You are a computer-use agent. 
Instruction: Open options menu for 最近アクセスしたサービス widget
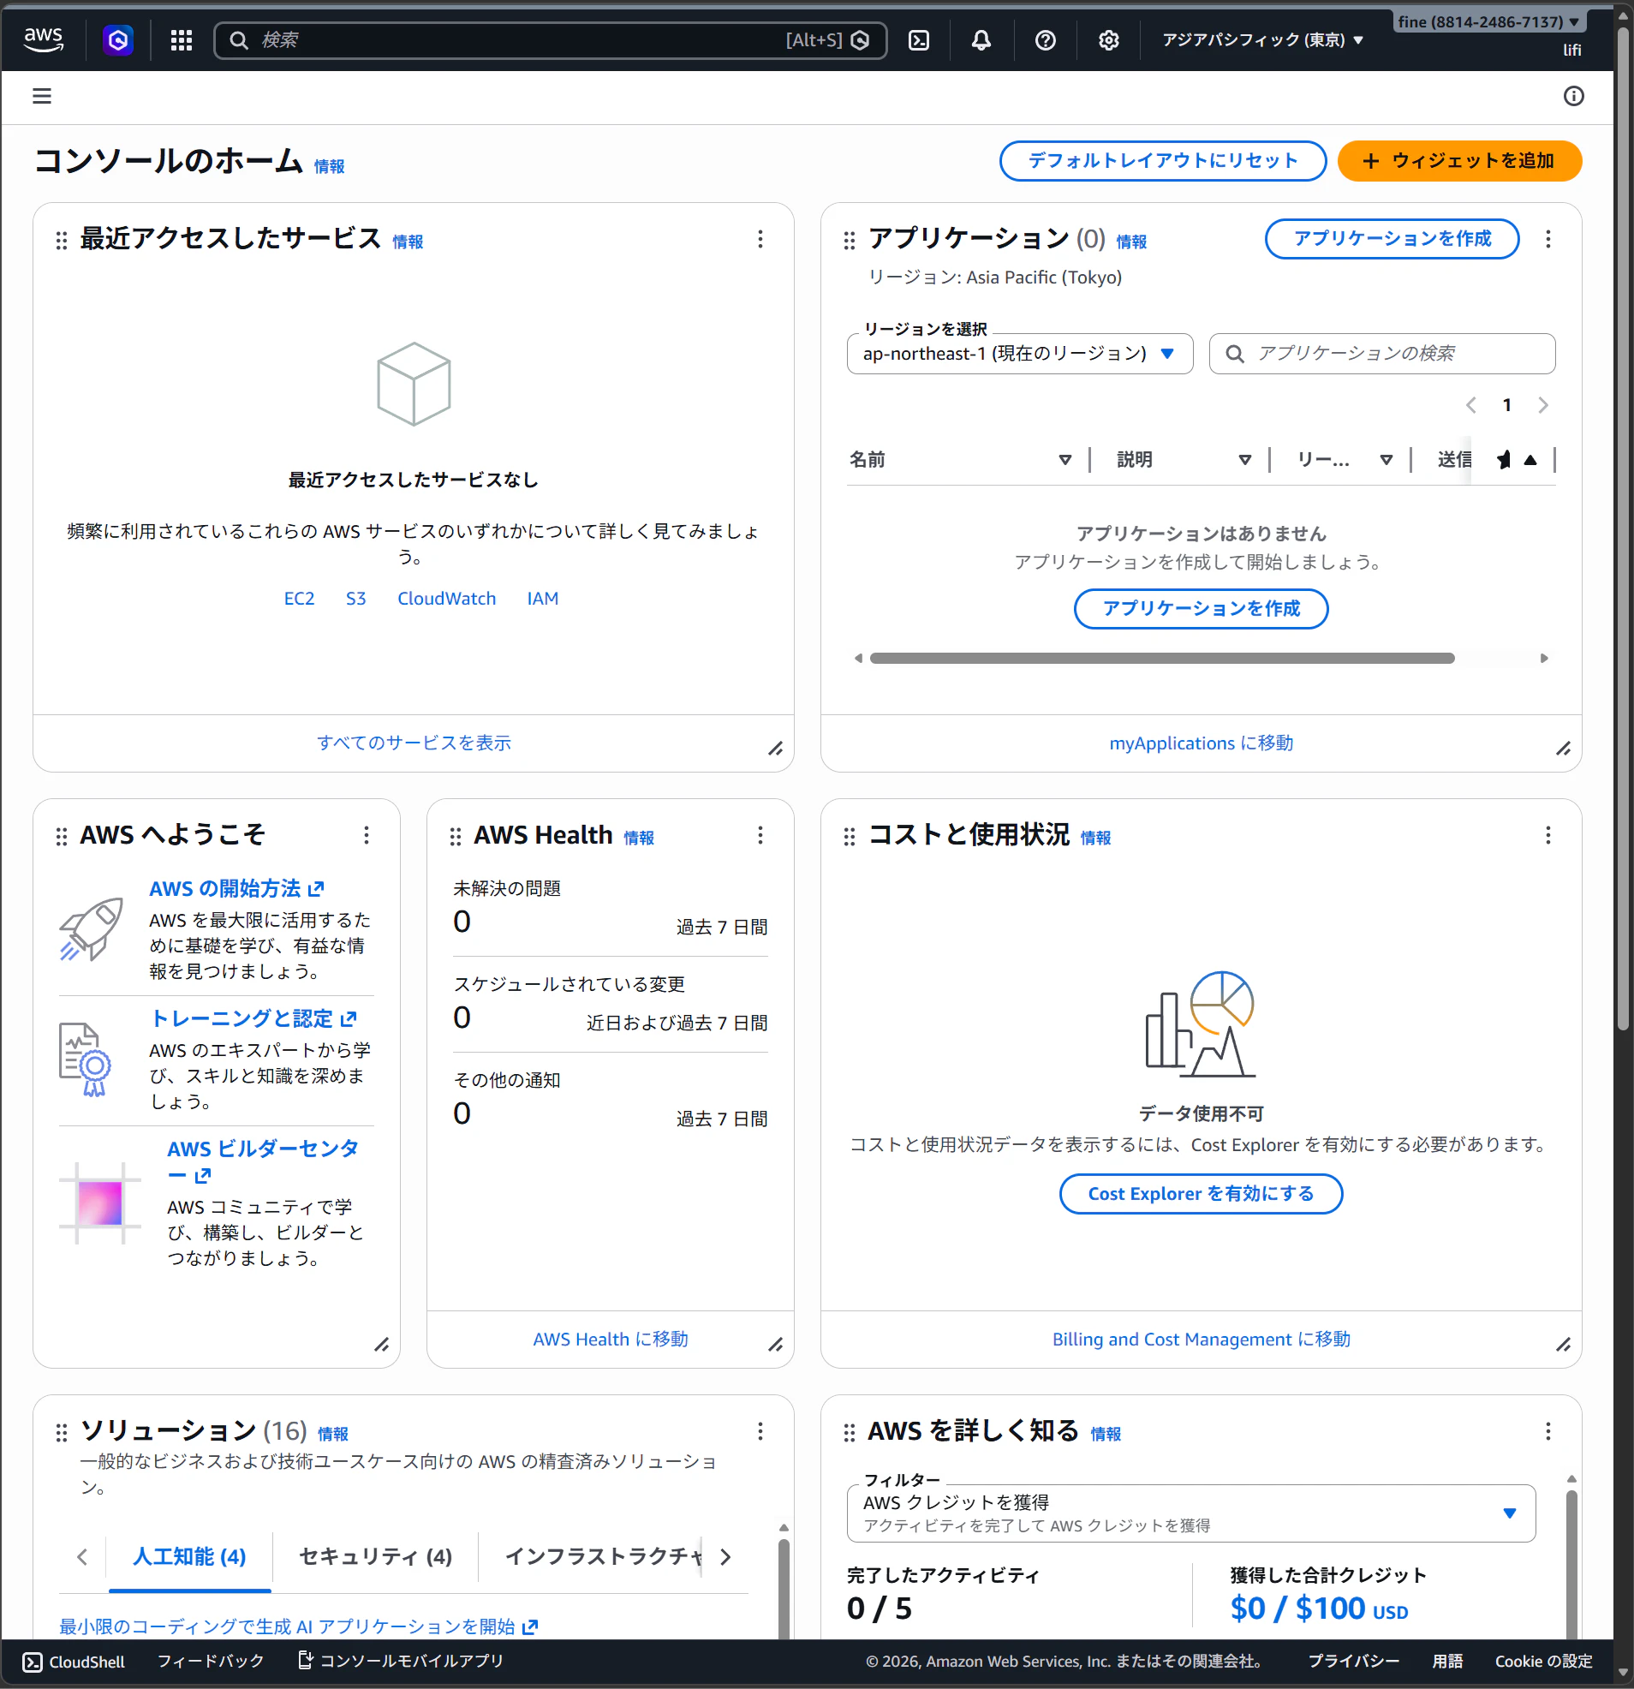[760, 239]
